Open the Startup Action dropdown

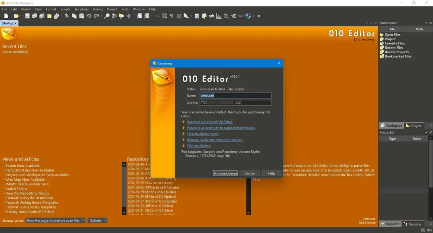pos(55,220)
